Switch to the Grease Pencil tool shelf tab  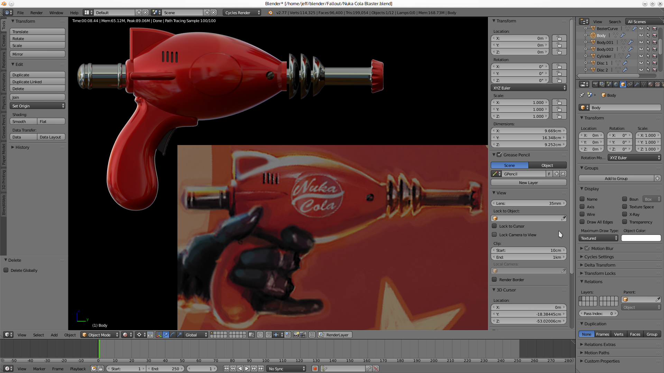coord(4,127)
